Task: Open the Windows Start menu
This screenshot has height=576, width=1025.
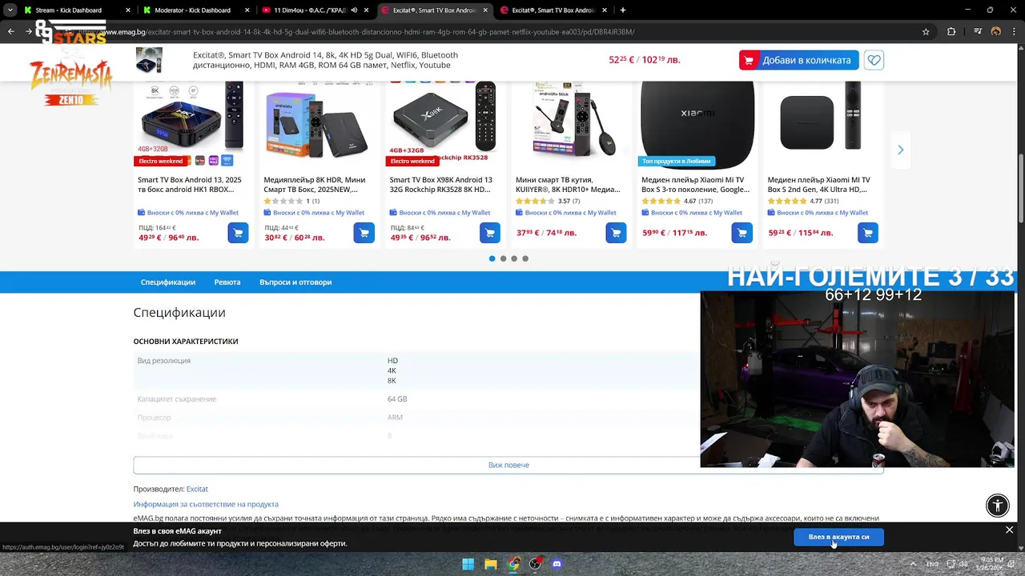Action: 468,564
